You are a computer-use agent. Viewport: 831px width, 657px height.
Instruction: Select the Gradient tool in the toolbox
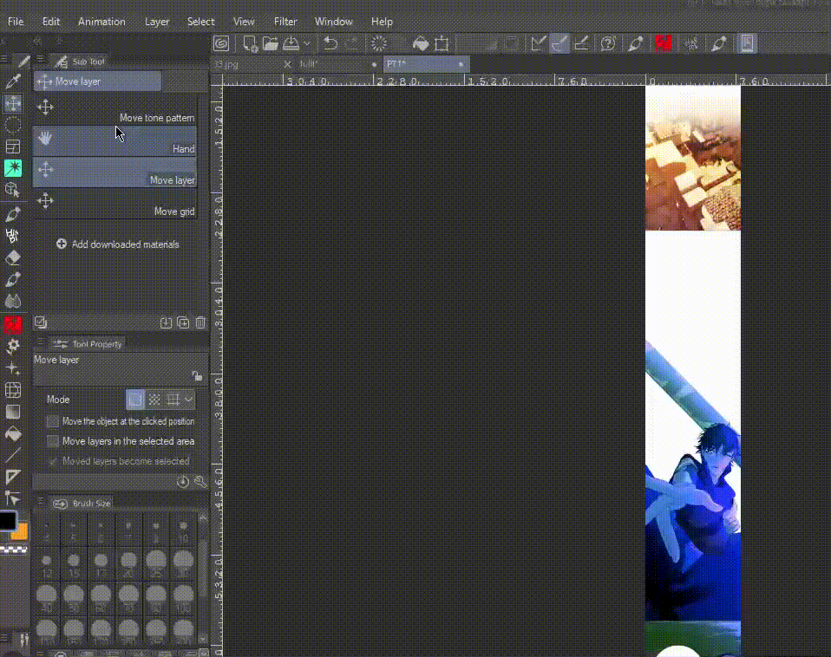click(x=13, y=412)
